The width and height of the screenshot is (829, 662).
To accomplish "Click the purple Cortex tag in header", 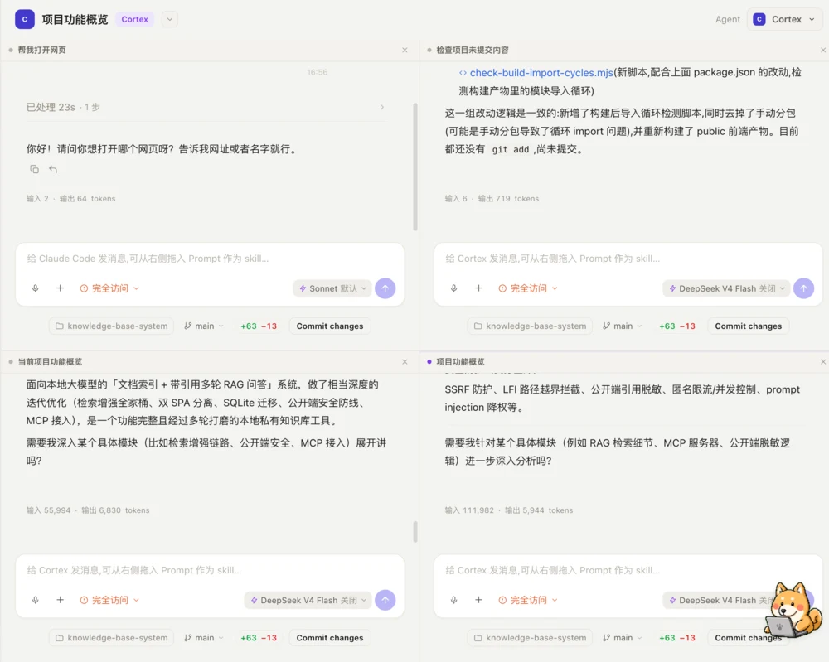I will (x=135, y=19).
